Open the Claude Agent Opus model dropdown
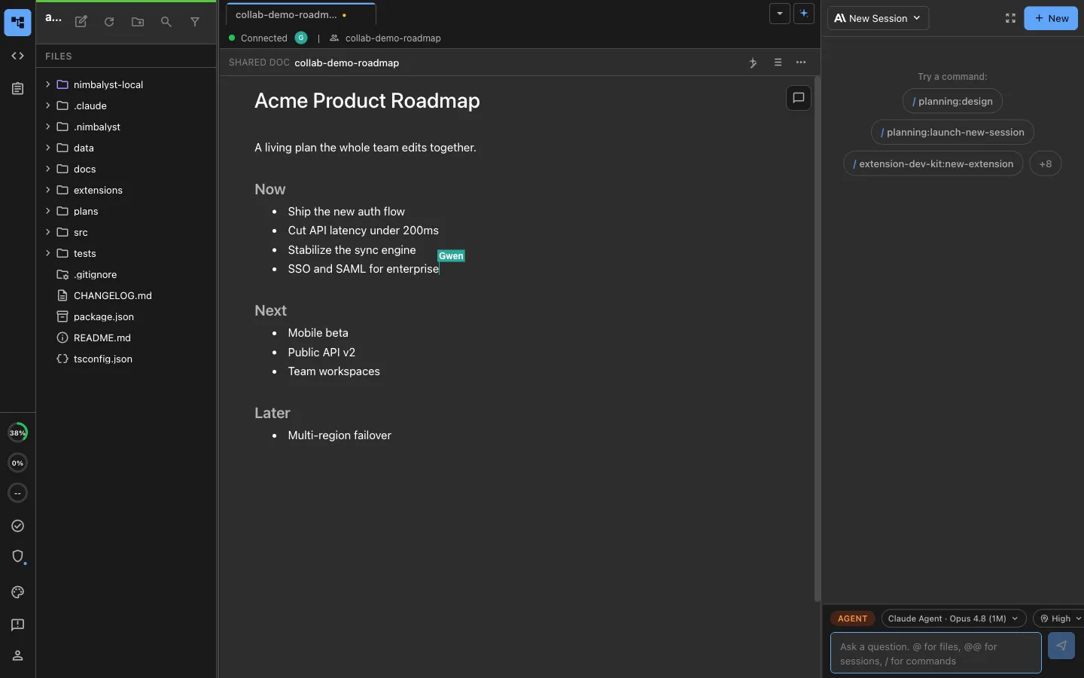The height and width of the screenshot is (678, 1084). coord(954,618)
